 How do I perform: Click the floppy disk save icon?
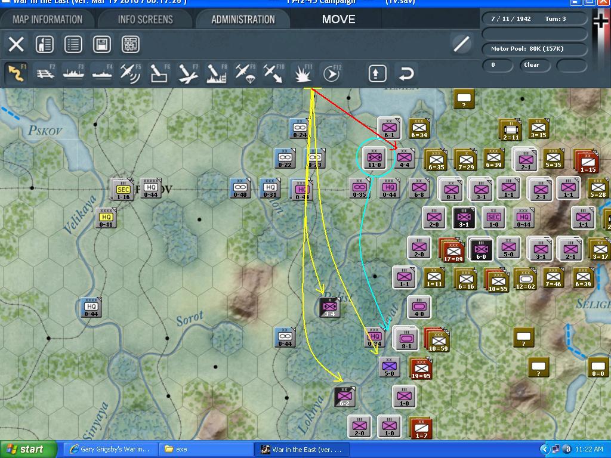(101, 44)
